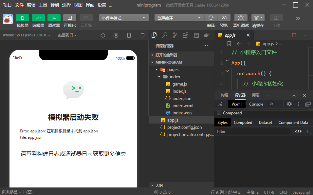Open game.js in file tree
The image size is (313, 195).
182,84
